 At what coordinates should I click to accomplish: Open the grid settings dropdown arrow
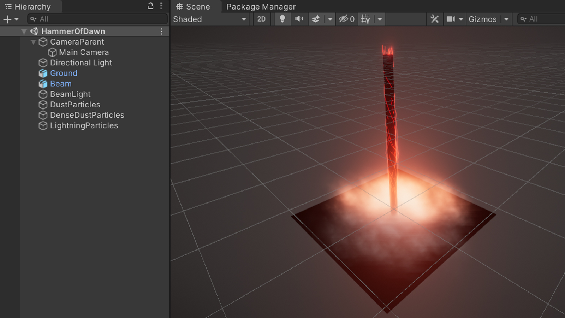point(380,19)
